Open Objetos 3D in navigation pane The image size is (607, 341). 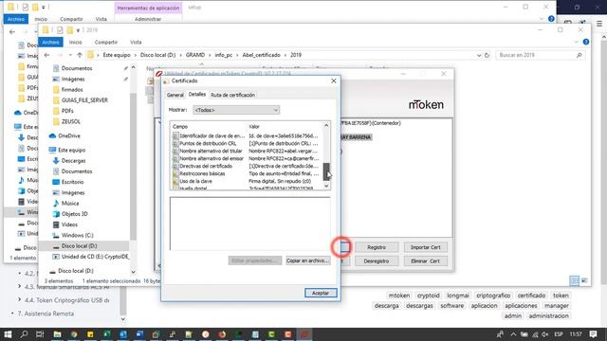(74, 214)
